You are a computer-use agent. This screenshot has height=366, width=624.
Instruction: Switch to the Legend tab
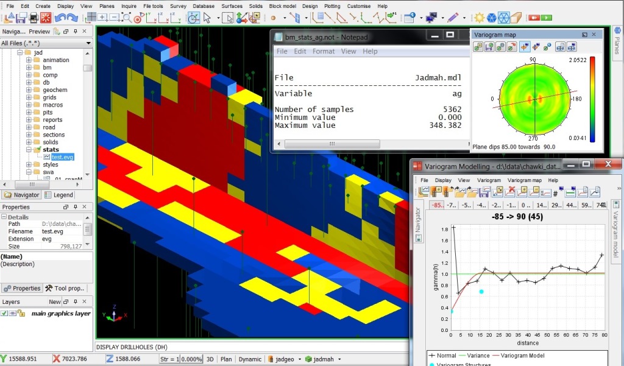point(58,195)
